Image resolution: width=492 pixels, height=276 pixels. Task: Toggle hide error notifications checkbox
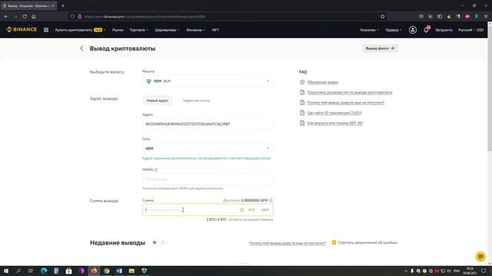pyautogui.click(x=334, y=242)
